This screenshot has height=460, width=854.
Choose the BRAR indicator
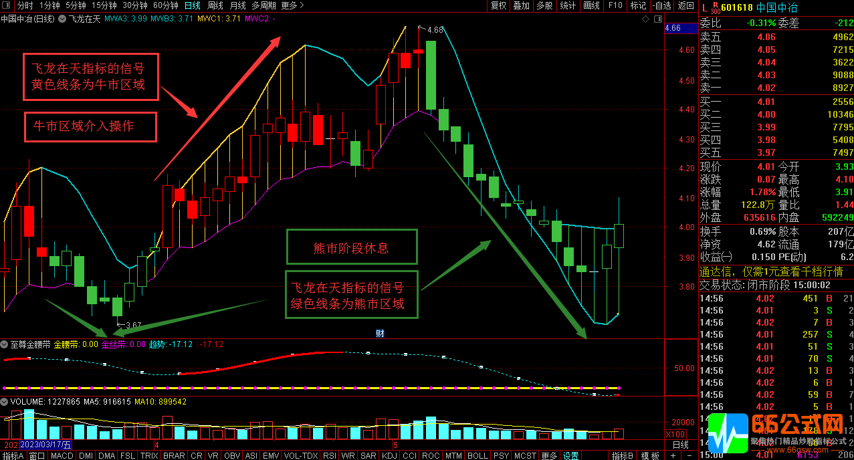tap(174, 455)
